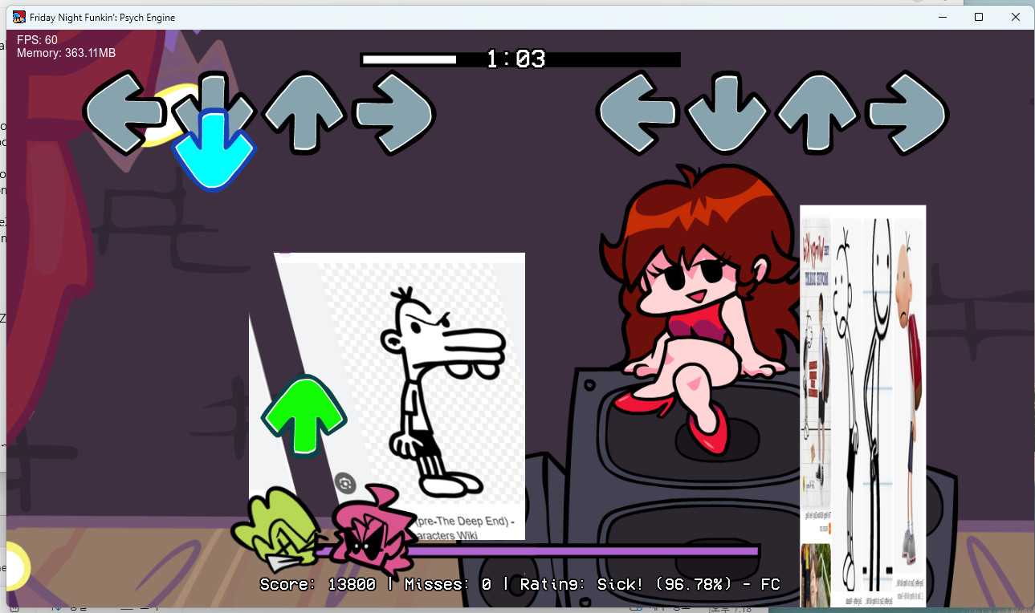Click the player's right arrow receptor
The width and height of the screenshot is (1035, 613).
[x=908, y=113]
